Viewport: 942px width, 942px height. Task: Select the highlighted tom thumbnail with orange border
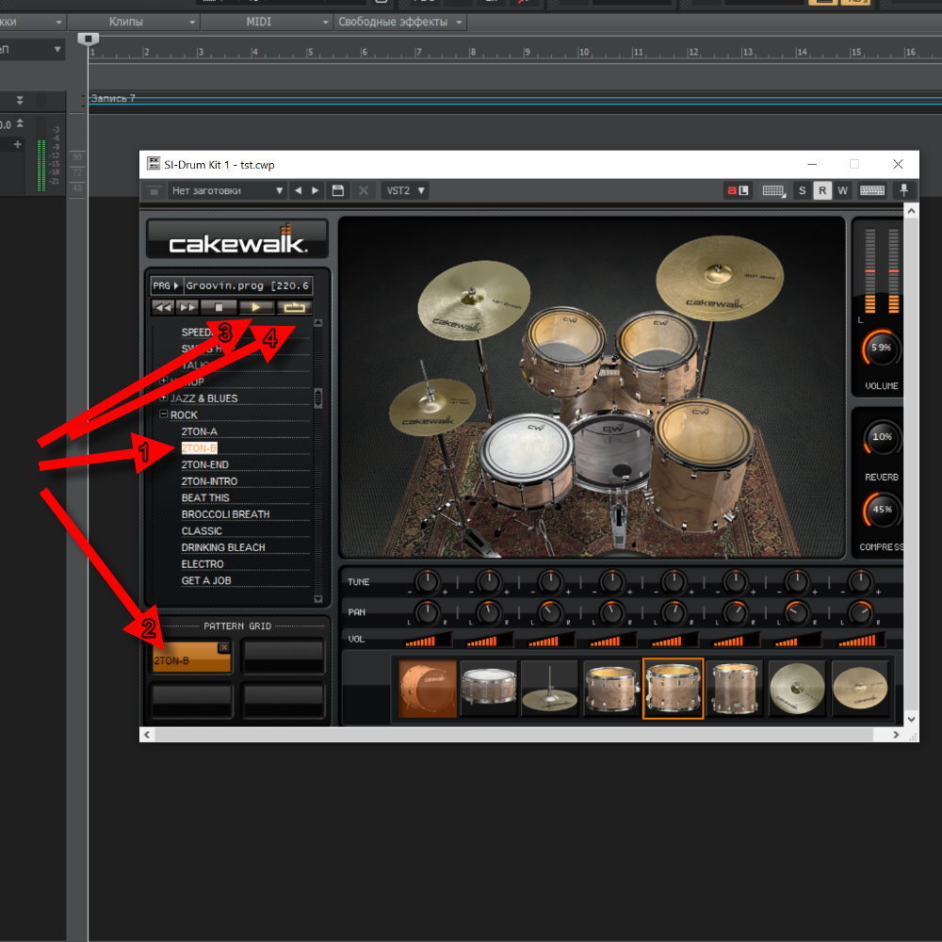click(x=673, y=689)
